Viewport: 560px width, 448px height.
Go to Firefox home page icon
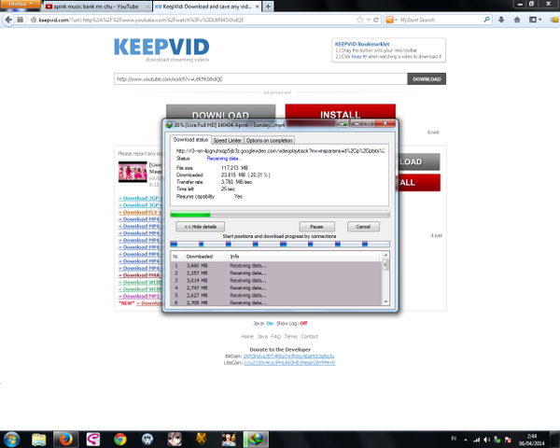click(517, 20)
